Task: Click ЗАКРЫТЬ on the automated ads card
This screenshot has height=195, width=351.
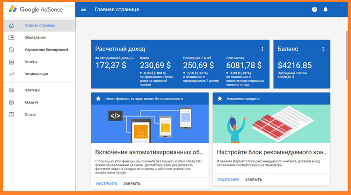Action: point(132,184)
